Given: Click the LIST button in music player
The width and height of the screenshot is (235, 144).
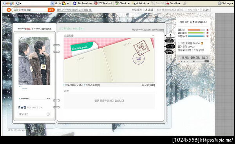Looking at the screenshot, I should coord(206,61).
